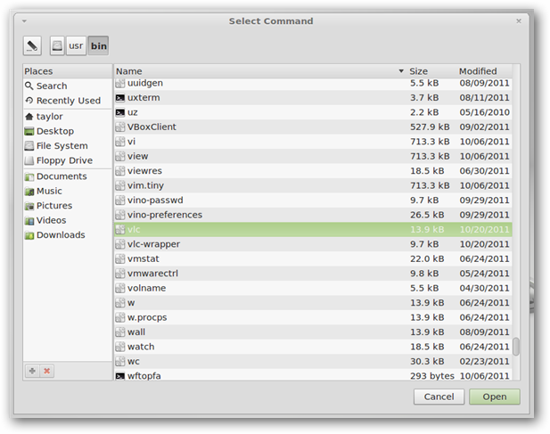The width and height of the screenshot is (550, 434).
Task: Select the viewres file
Action: pos(313,171)
